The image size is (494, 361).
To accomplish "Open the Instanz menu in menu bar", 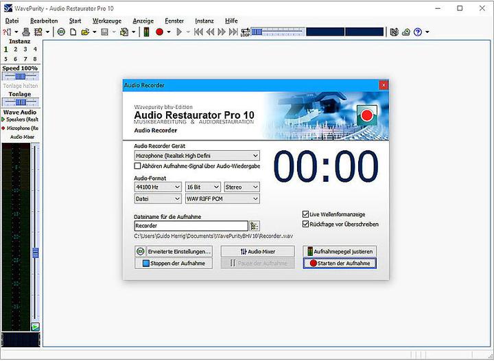I will click(204, 21).
